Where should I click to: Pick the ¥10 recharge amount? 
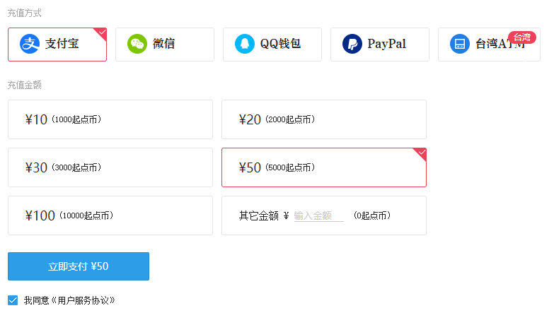point(110,119)
